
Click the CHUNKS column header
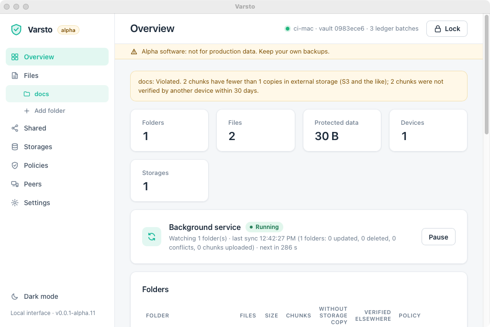pos(299,316)
